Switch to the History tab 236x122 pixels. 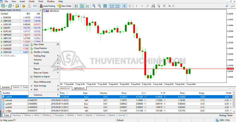(x=27, y=115)
